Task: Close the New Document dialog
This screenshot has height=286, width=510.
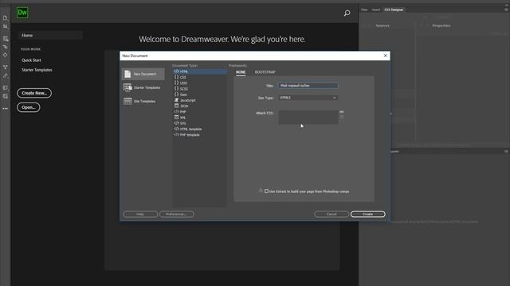Action: 386,56
